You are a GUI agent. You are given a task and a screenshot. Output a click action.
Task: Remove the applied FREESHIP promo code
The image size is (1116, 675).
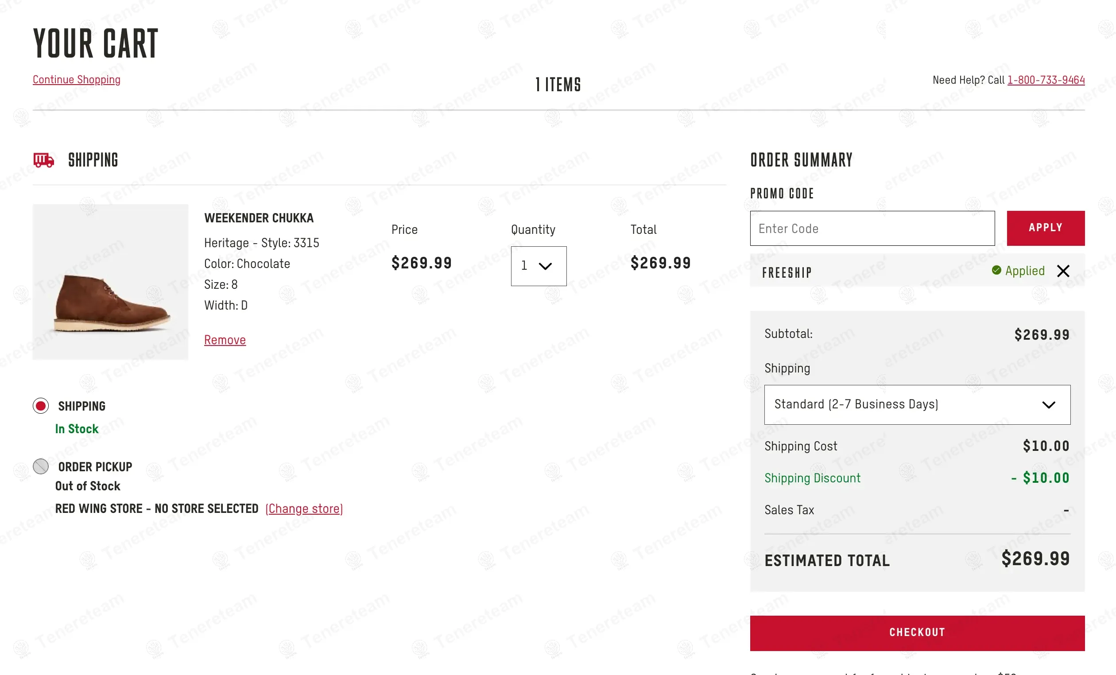coord(1062,271)
